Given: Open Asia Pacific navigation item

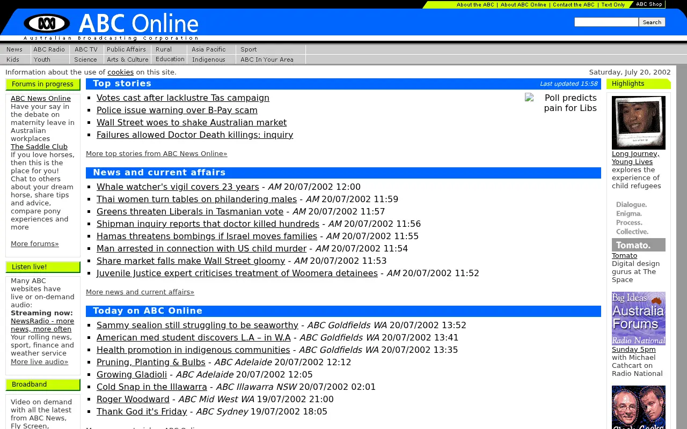Looking at the screenshot, I should coord(209,49).
